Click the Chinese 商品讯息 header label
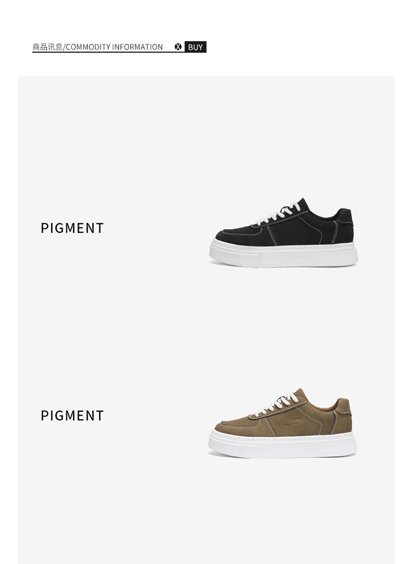 coord(47,47)
